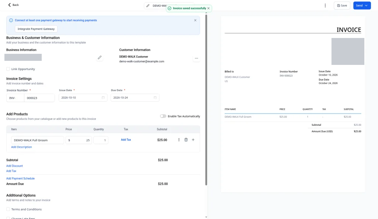Click the Due Date field 2026-10-24
The image size is (378, 219).
pos(135,97)
